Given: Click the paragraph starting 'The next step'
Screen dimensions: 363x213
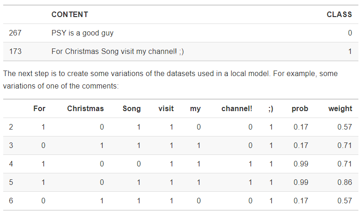Looking at the screenshot, I should [x=175, y=79].
